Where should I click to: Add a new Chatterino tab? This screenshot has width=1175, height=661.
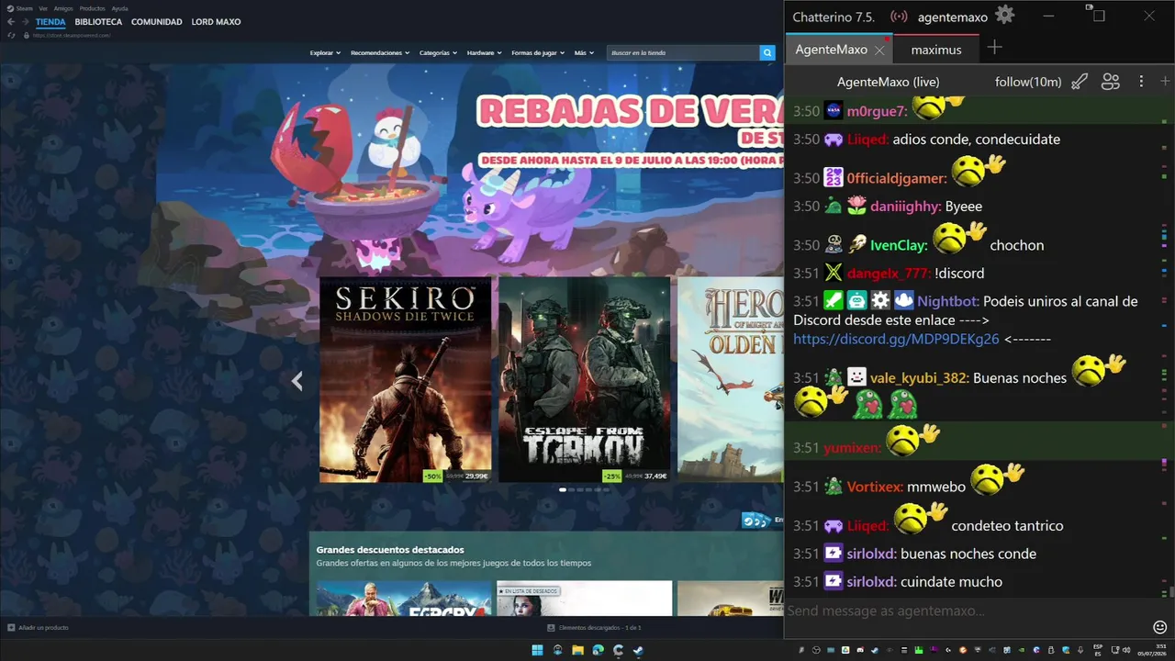click(x=994, y=48)
